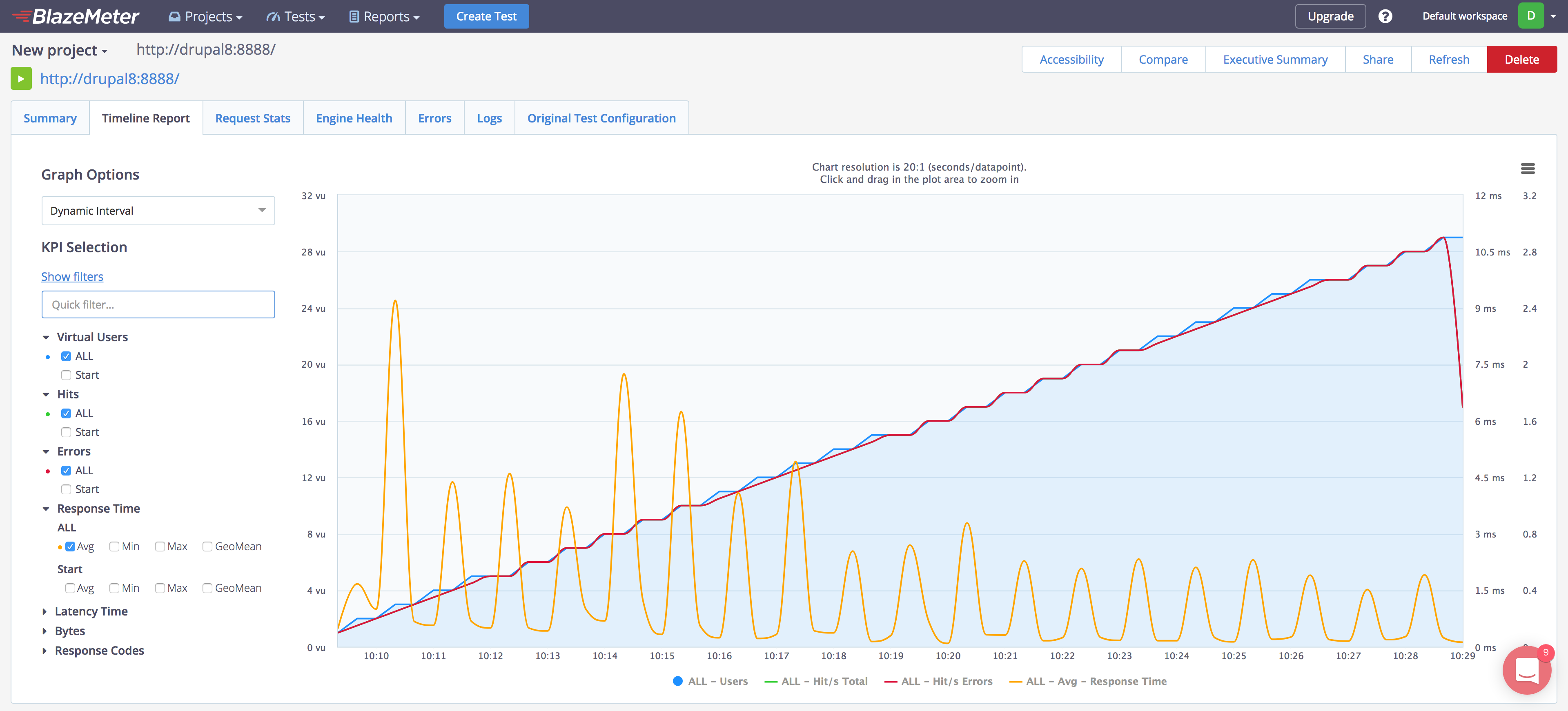The image size is (1568, 711).
Task: Click the Show filters link
Action: tap(72, 276)
